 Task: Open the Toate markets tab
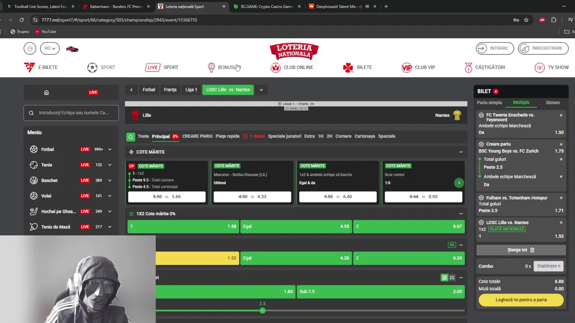143,136
